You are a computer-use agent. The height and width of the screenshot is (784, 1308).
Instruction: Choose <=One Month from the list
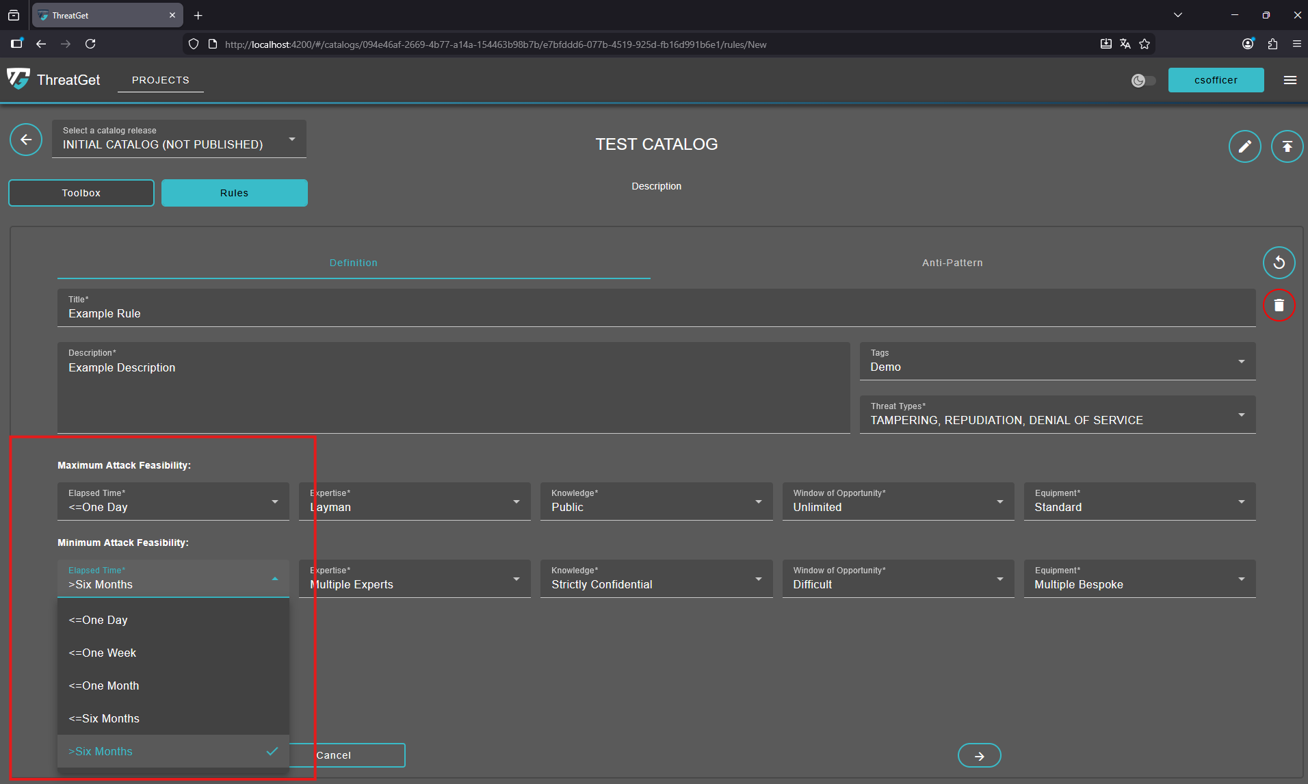pos(104,685)
